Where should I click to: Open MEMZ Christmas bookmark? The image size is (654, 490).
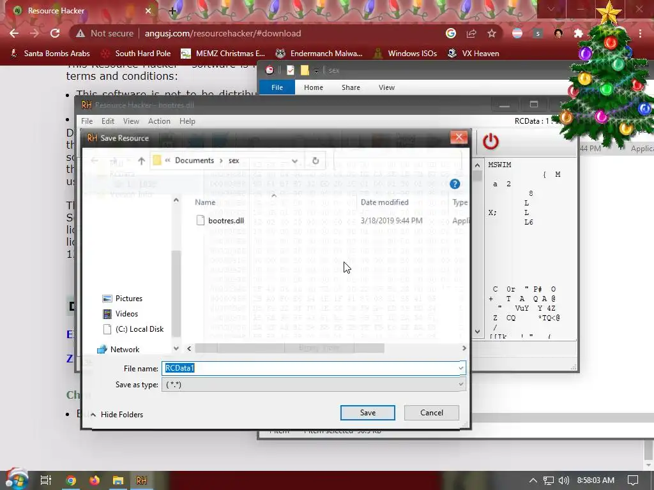pos(223,54)
